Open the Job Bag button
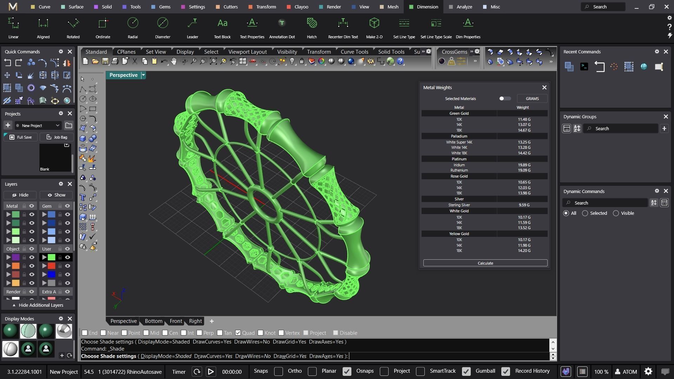Viewport: 674px width, 379px height. tap(57, 137)
